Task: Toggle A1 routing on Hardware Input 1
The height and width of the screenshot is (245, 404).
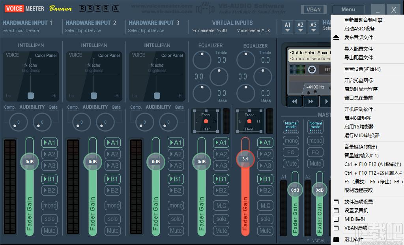Action: [49, 143]
